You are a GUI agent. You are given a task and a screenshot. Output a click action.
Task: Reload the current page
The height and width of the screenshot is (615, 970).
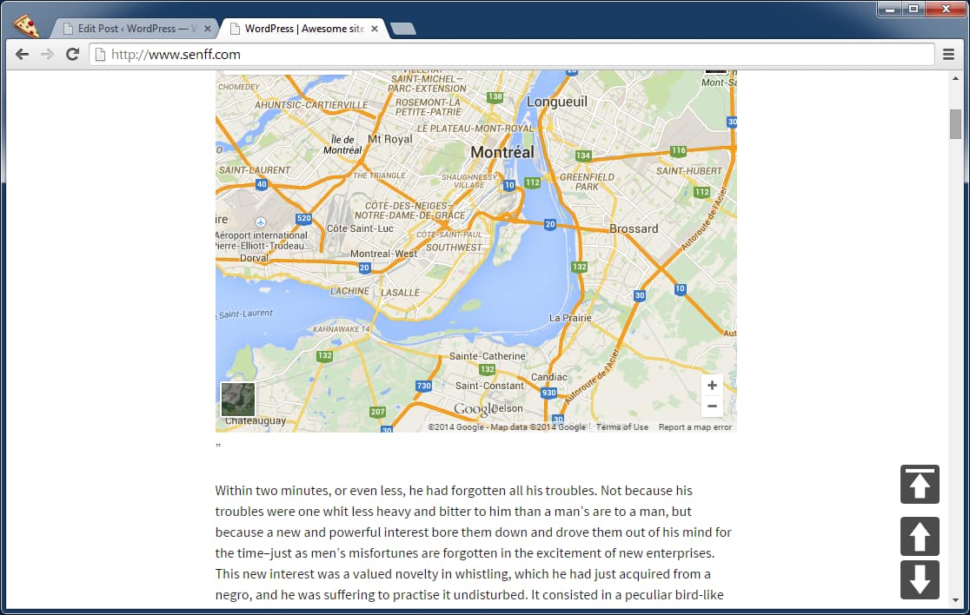[73, 54]
